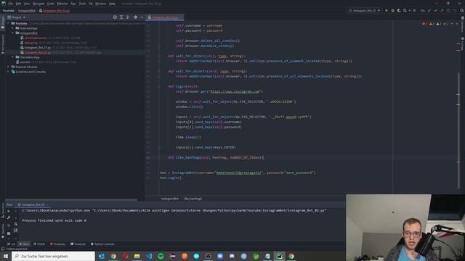This screenshot has width=465, height=261.
Task: Expand External Libraries node
Action: 8,67
